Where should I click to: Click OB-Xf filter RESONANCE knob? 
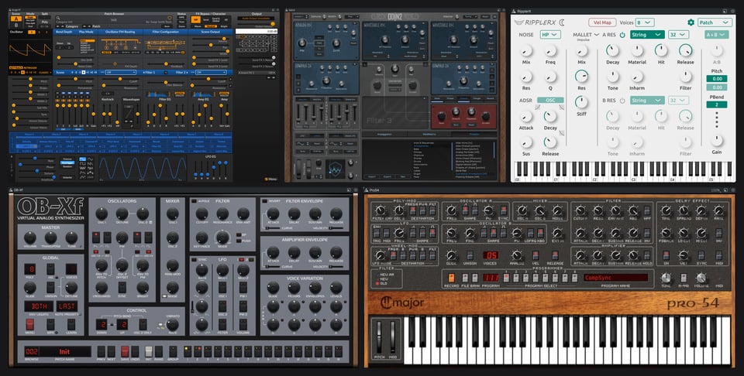(x=222, y=214)
